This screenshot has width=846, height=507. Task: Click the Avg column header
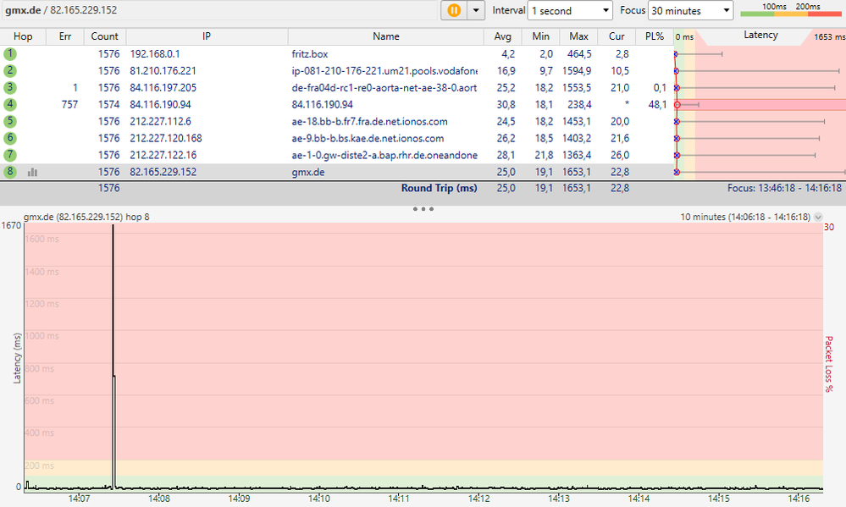pos(502,36)
